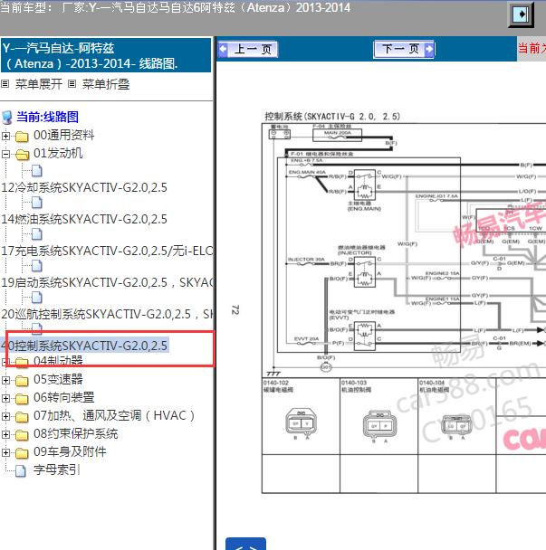
Task: Expand the 06转向装置 folder
Action: click(5, 398)
